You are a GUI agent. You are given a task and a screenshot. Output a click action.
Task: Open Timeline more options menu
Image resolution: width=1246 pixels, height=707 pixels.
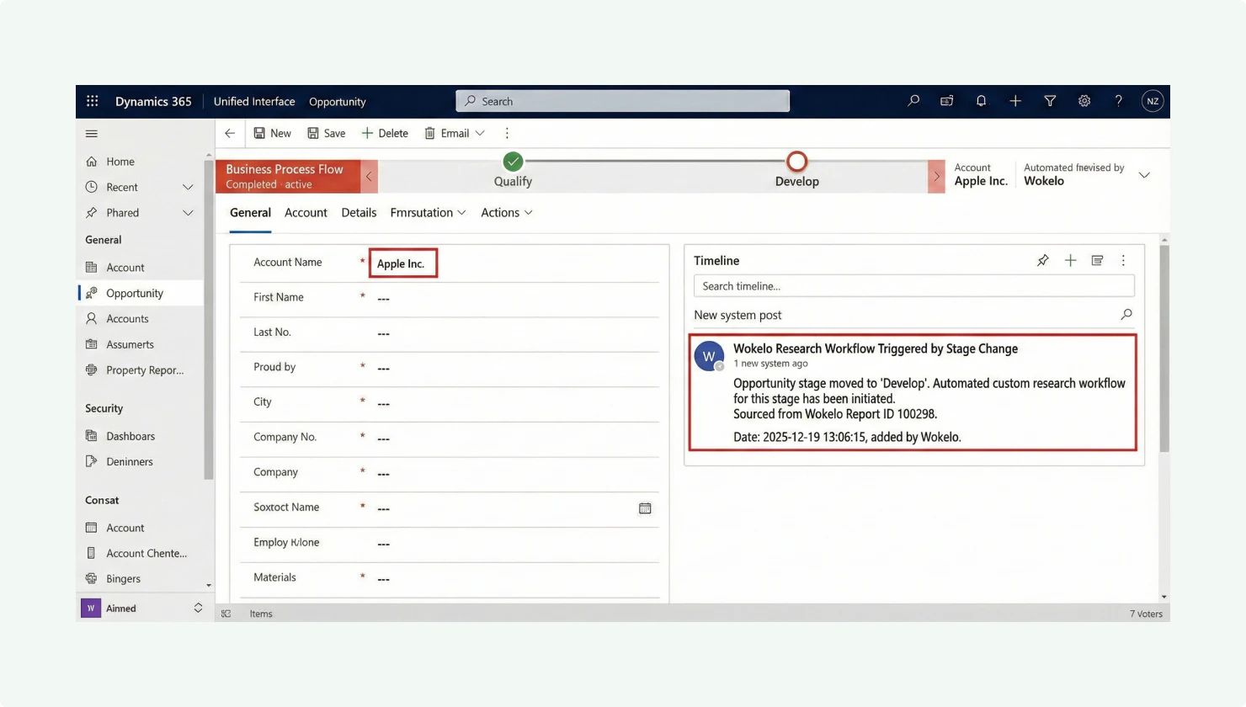(1123, 261)
